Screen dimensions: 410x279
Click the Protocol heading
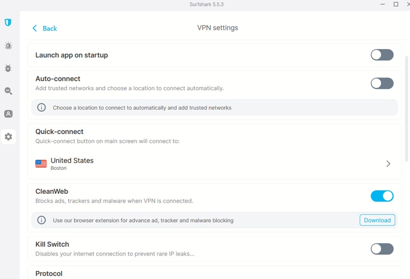coord(49,274)
